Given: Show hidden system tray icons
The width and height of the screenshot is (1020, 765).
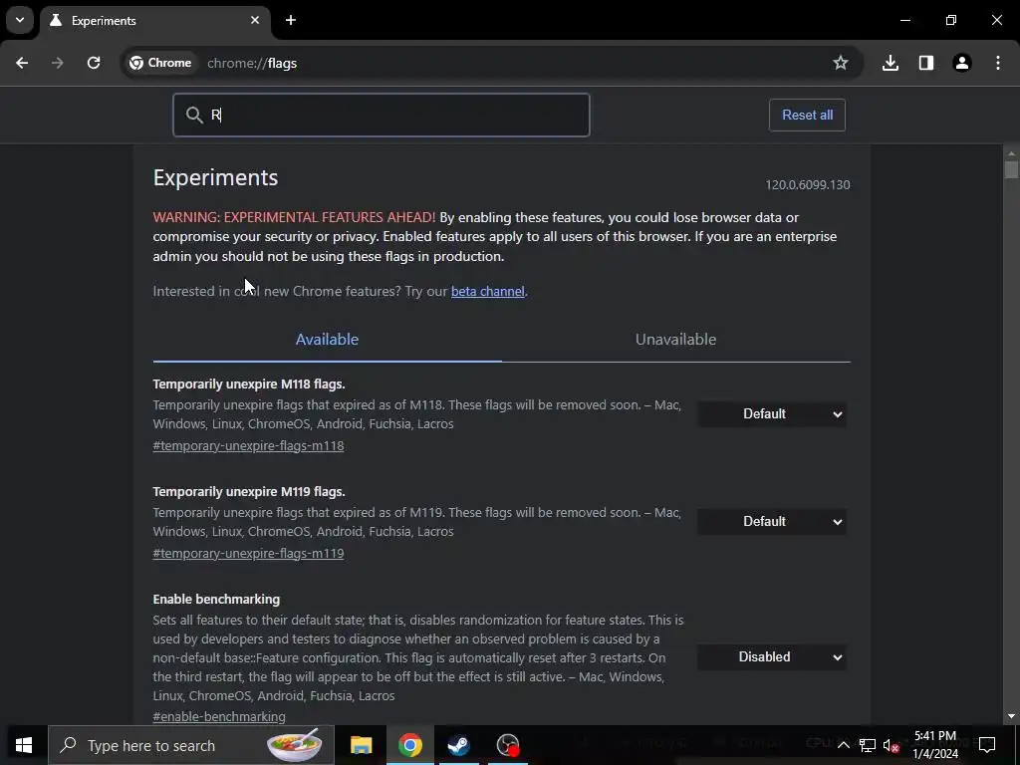Looking at the screenshot, I should click(x=843, y=745).
